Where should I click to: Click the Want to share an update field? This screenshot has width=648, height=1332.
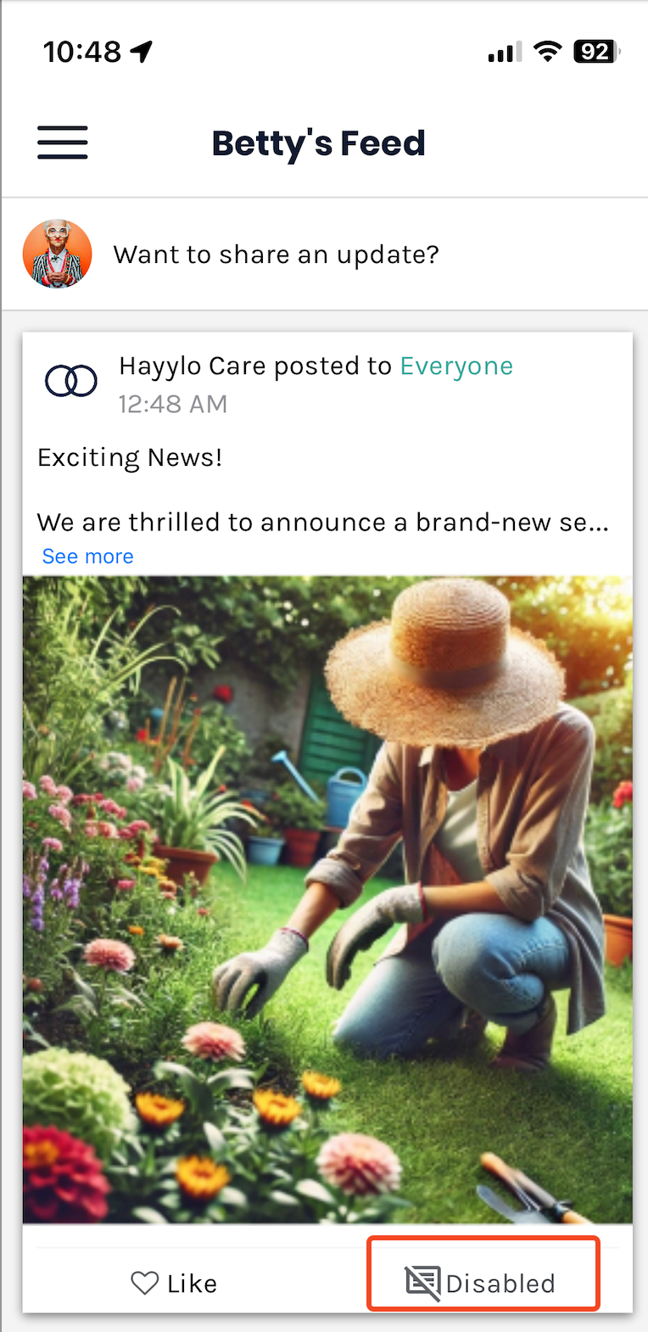tap(277, 255)
